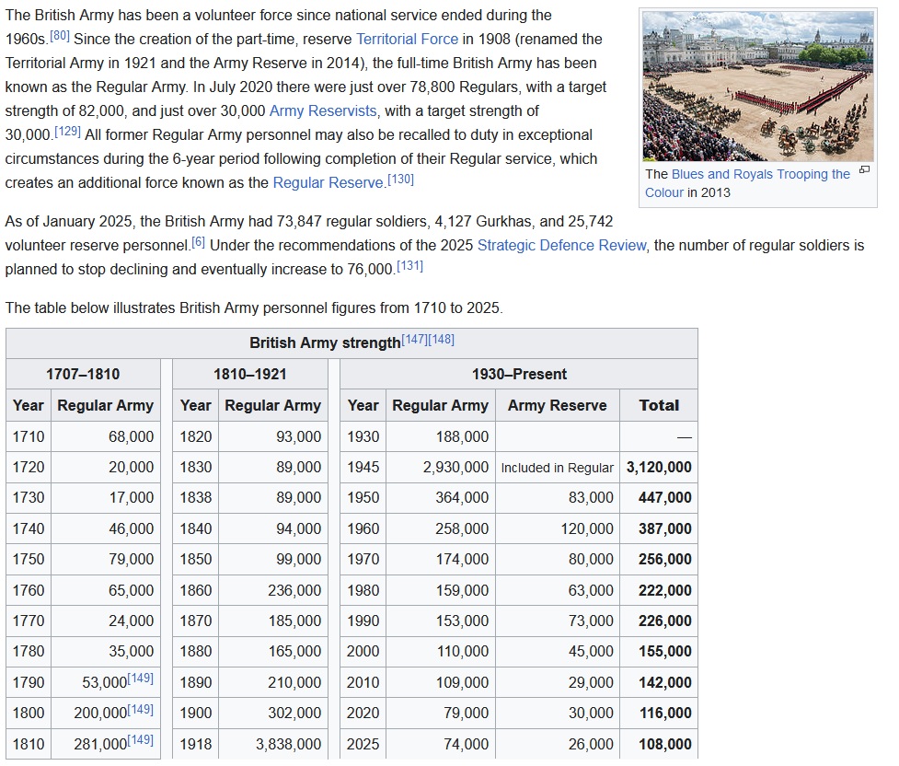
Task: Select the 65,000 value for 1760
Action: pos(132,590)
